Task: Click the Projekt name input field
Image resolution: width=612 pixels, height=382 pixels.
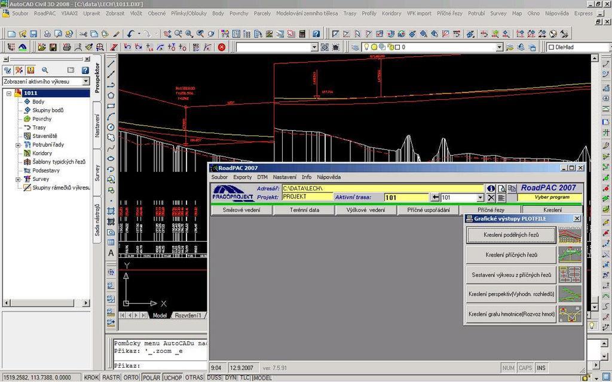Action: (x=307, y=197)
